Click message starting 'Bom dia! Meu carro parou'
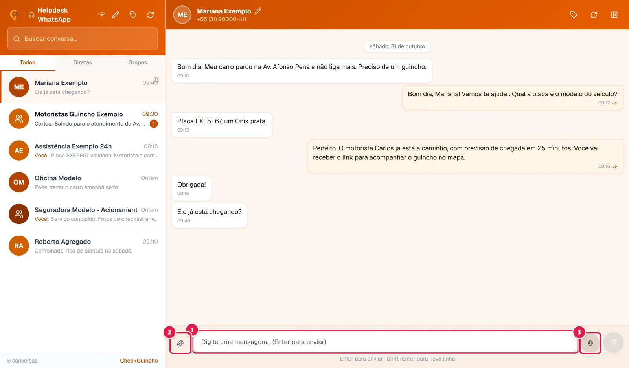The width and height of the screenshot is (629, 368). click(x=302, y=71)
